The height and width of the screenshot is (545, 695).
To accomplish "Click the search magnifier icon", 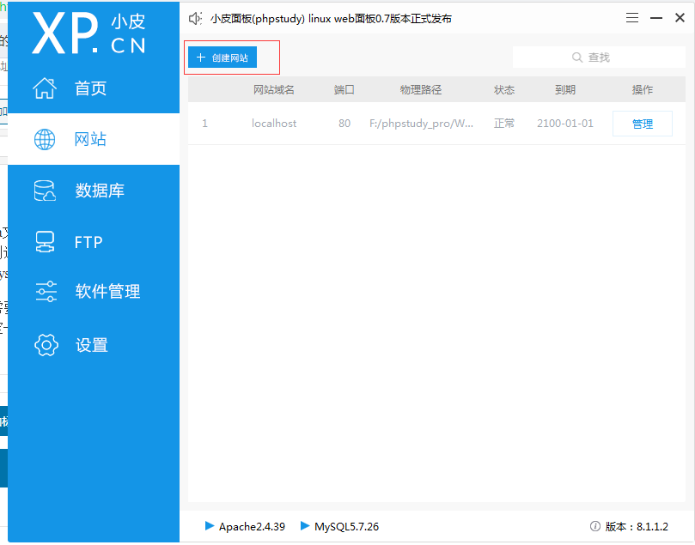I will pos(577,58).
